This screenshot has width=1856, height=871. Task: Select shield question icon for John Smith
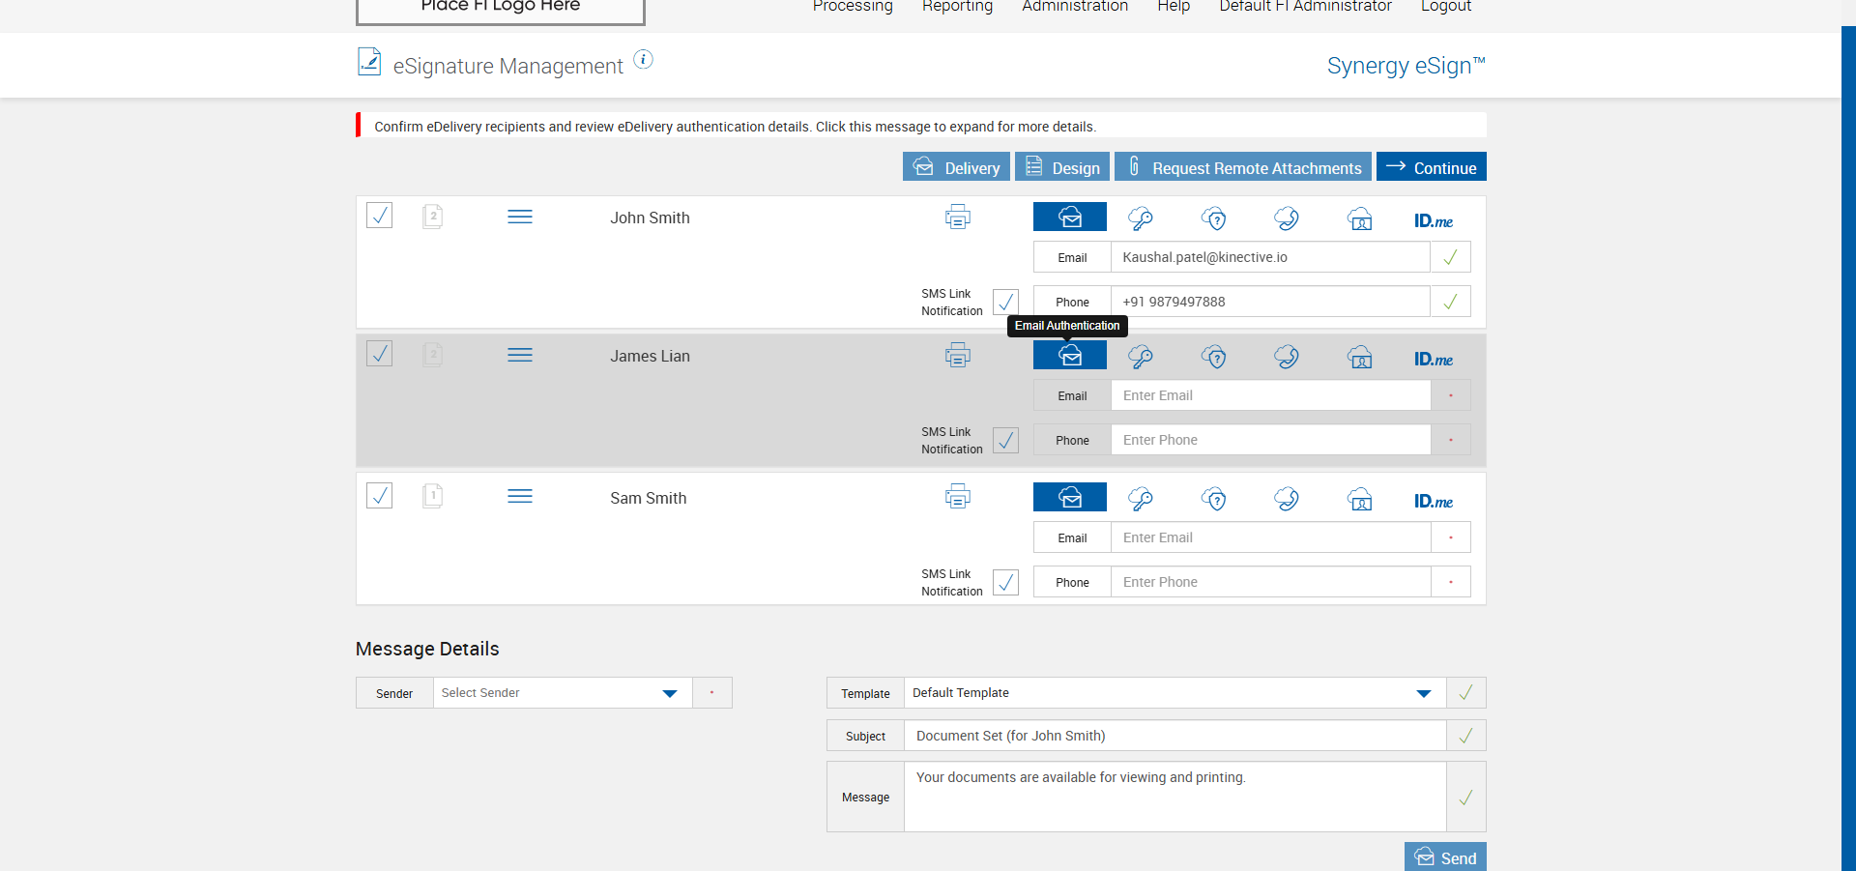pos(1214,218)
